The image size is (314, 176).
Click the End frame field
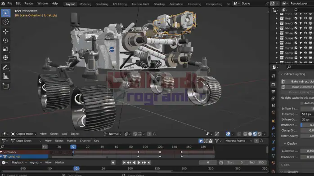coord(257,163)
